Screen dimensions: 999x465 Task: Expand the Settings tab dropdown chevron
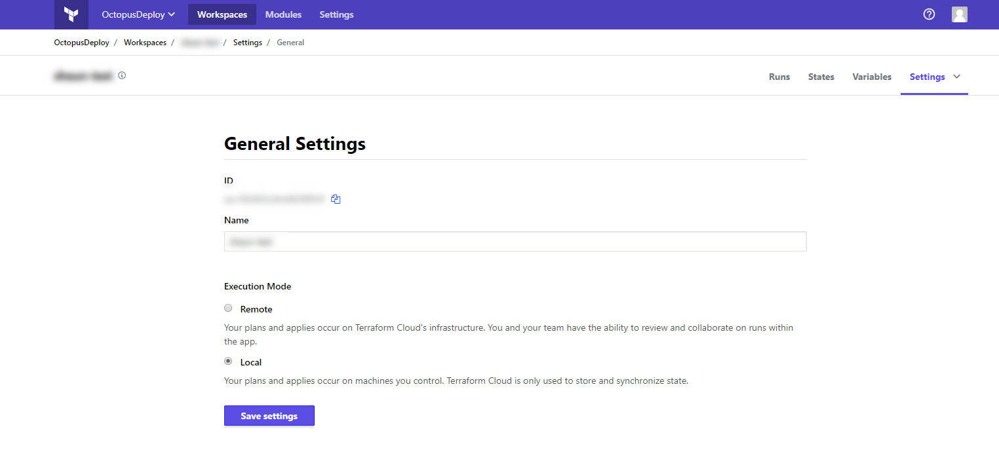[957, 77]
